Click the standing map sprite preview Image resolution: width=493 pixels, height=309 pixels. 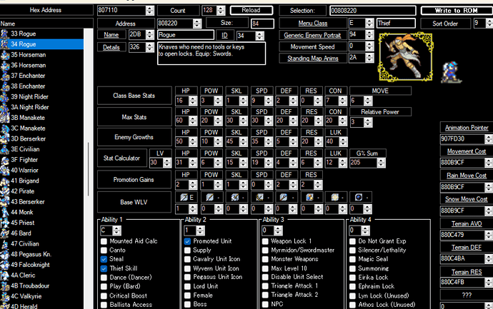tap(451, 73)
